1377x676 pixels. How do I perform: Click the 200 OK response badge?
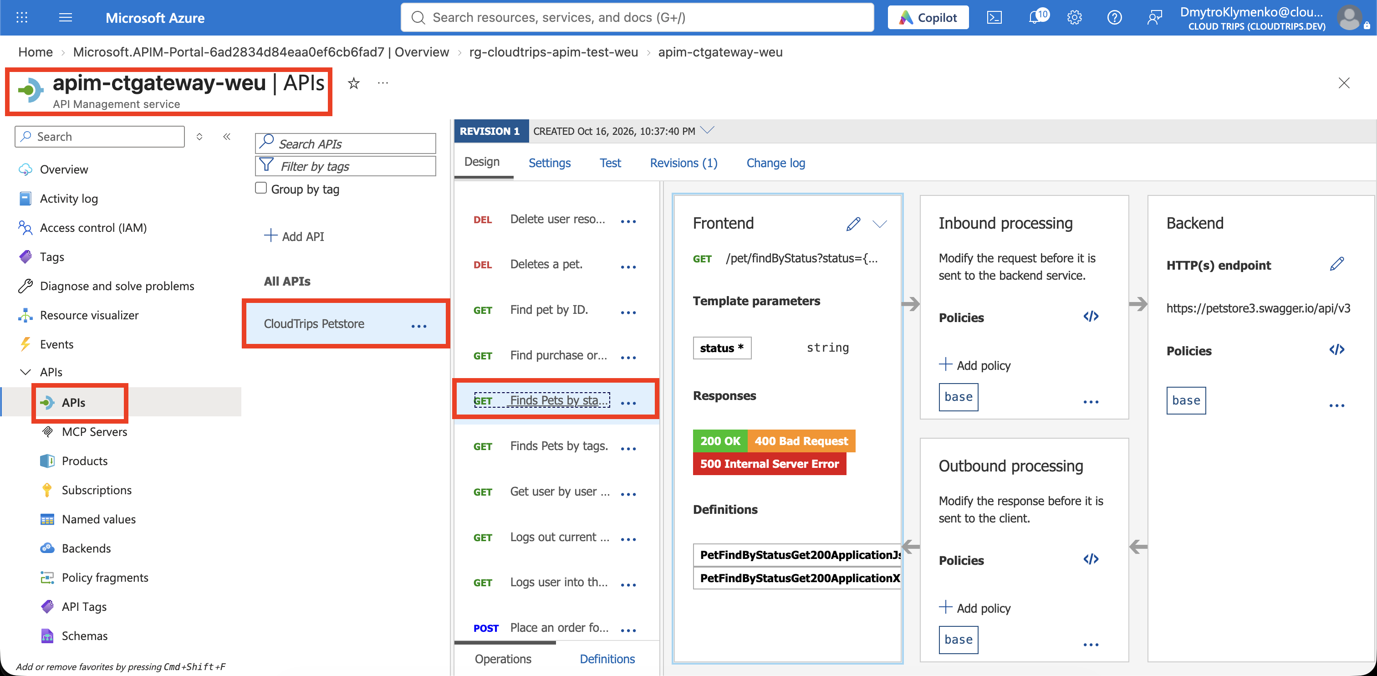pyautogui.click(x=719, y=441)
